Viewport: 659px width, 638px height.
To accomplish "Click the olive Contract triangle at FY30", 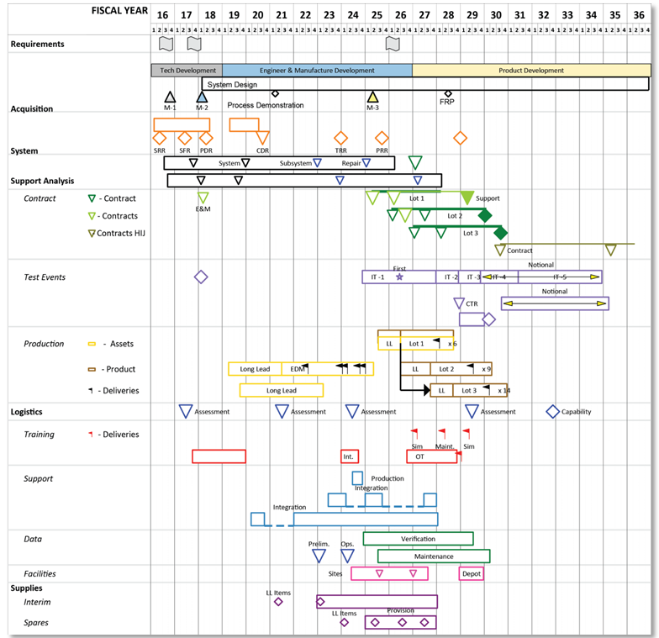I will point(499,250).
